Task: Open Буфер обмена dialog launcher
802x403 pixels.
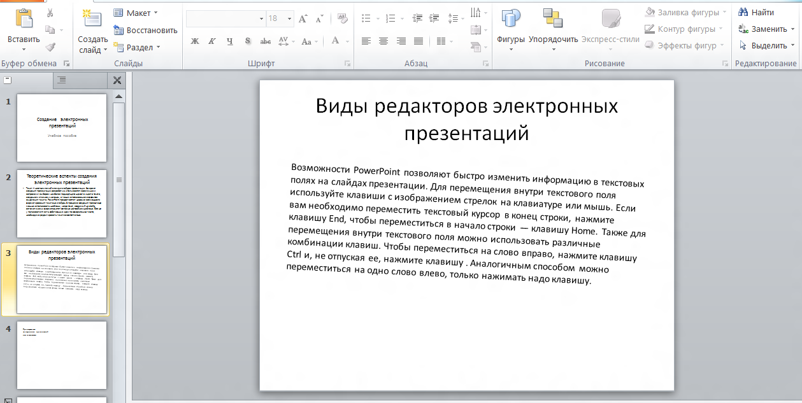Action: click(66, 64)
